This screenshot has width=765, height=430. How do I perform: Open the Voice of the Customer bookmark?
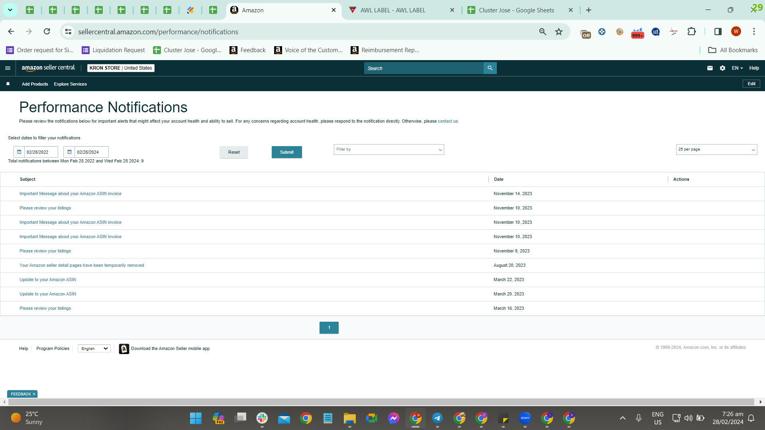[x=308, y=50]
